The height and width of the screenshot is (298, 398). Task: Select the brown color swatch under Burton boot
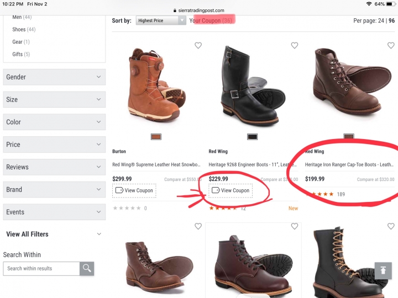tap(156, 137)
